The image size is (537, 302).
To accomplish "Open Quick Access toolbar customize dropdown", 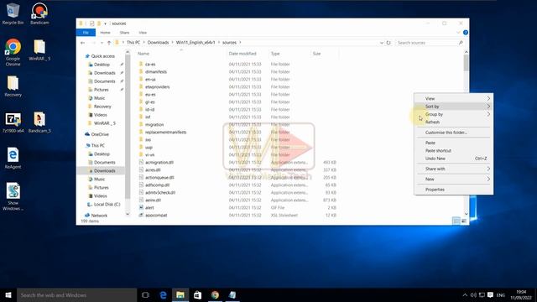I will coord(105,23).
